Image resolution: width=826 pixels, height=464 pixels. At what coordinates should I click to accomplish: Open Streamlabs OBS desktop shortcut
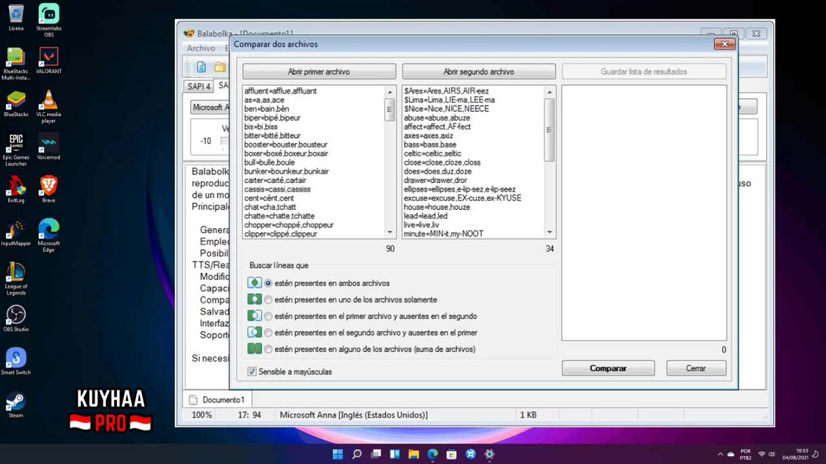click(49, 21)
